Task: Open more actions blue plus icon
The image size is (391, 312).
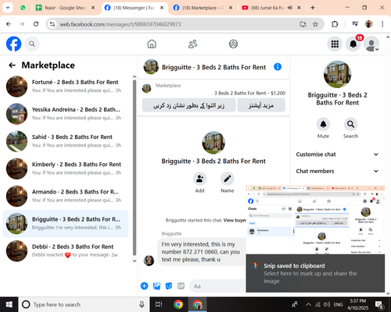Action: coord(144,286)
